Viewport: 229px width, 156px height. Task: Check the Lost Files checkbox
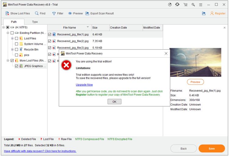click(x=16, y=38)
